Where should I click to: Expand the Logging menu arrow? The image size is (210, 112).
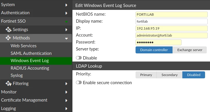click(66, 109)
